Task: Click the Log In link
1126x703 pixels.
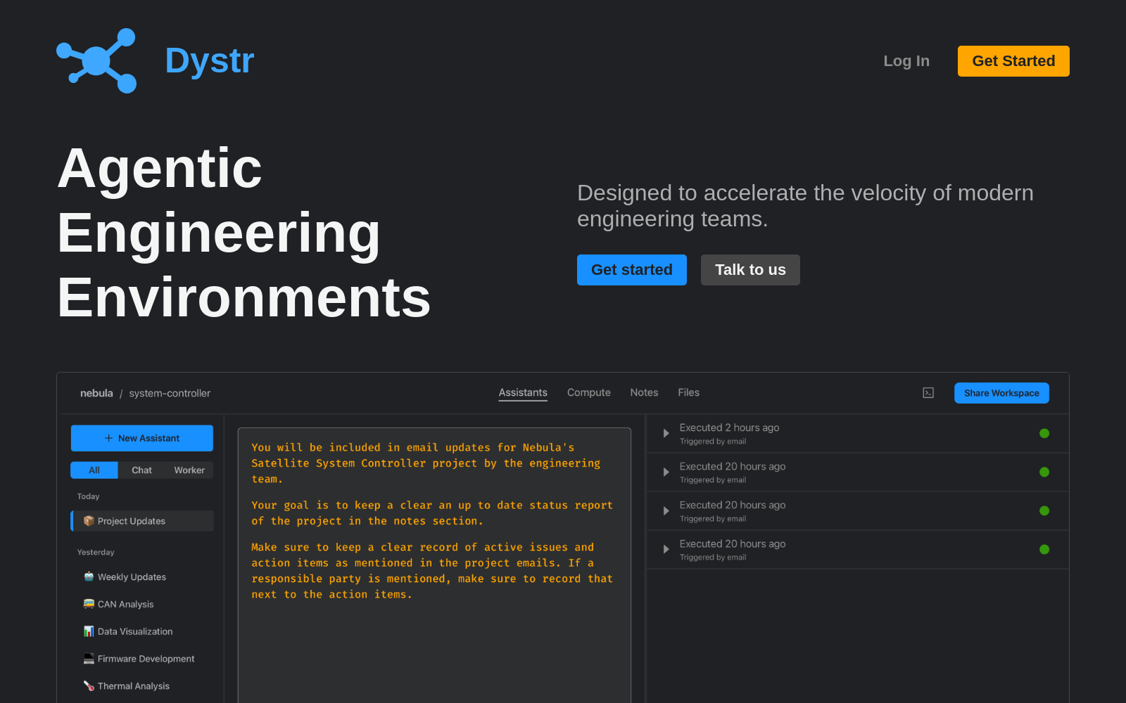Action: (906, 61)
